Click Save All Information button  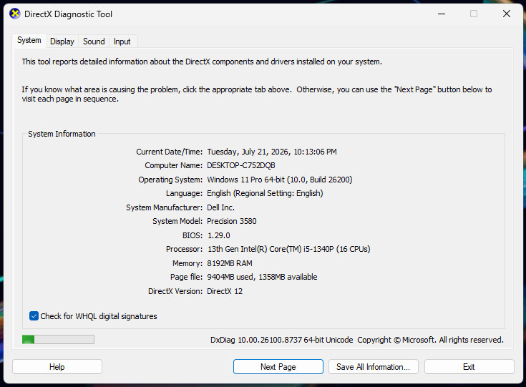(x=374, y=366)
